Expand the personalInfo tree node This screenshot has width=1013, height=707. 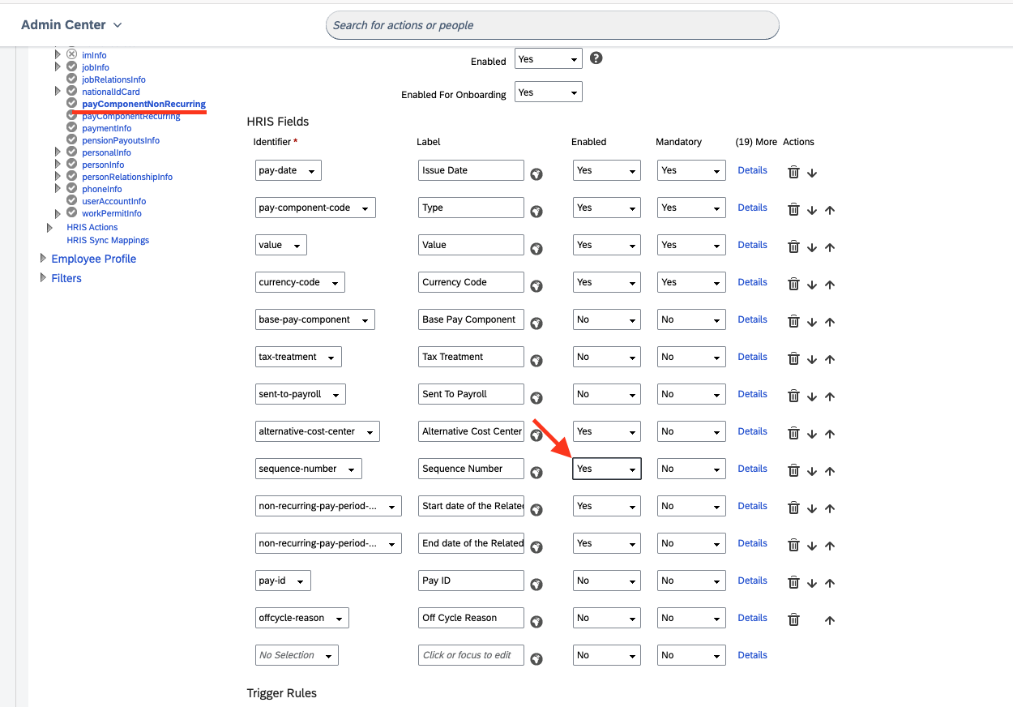(x=58, y=152)
